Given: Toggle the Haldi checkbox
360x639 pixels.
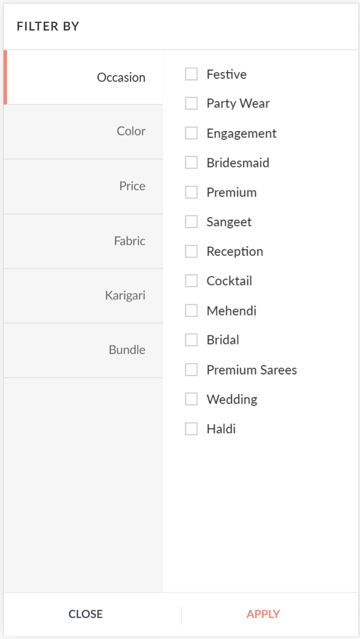Looking at the screenshot, I should [191, 429].
